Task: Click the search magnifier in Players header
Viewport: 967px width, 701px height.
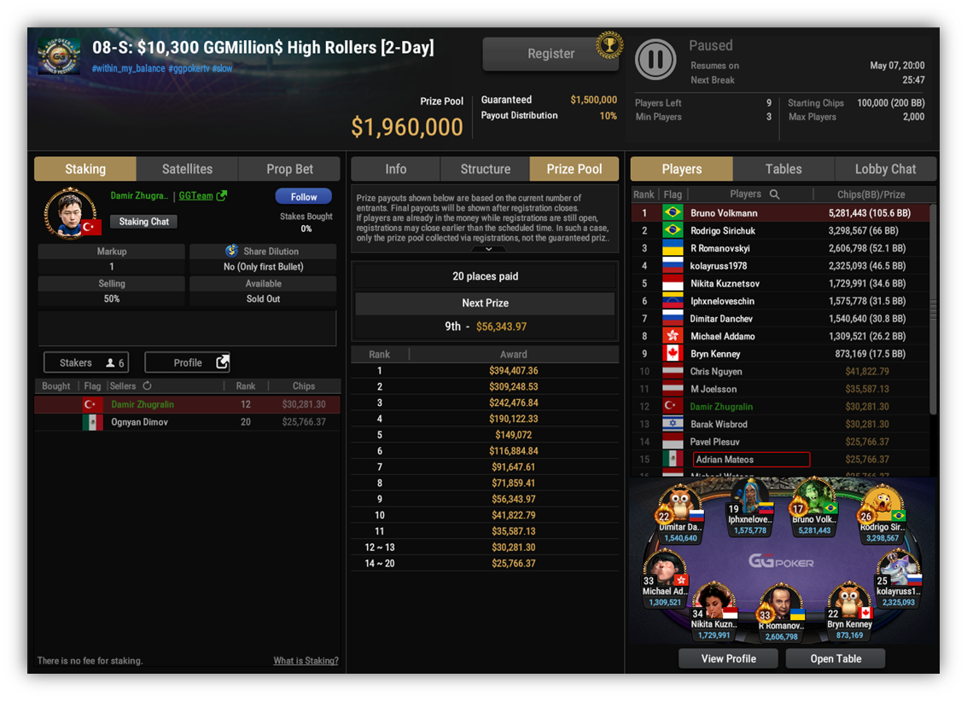Action: point(775,194)
